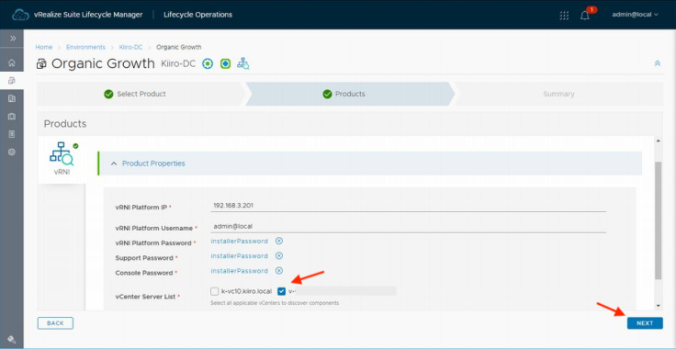Click the vRNI Platform IP field
The height and width of the screenshot is (349, 676).
pyautogui.click(x=409, y=206)
